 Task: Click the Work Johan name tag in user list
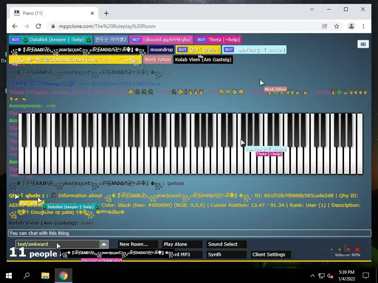click(x=158, y=60)
